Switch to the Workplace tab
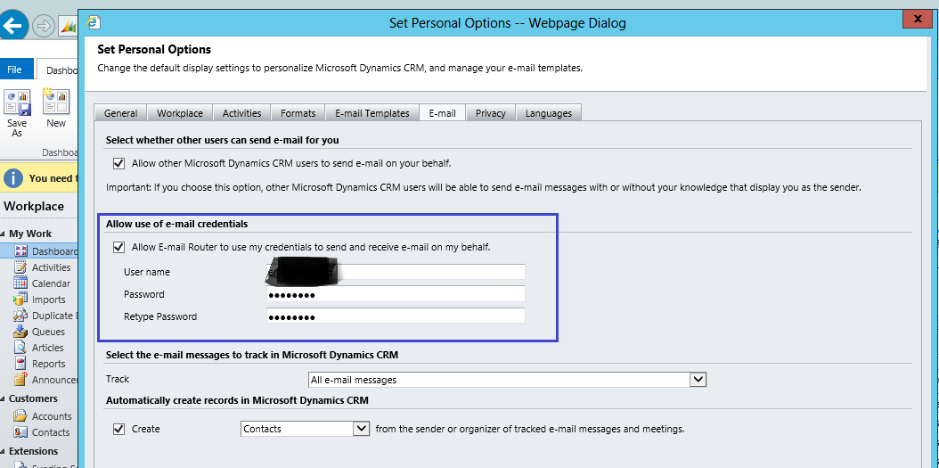 click(x=180, y=113)
